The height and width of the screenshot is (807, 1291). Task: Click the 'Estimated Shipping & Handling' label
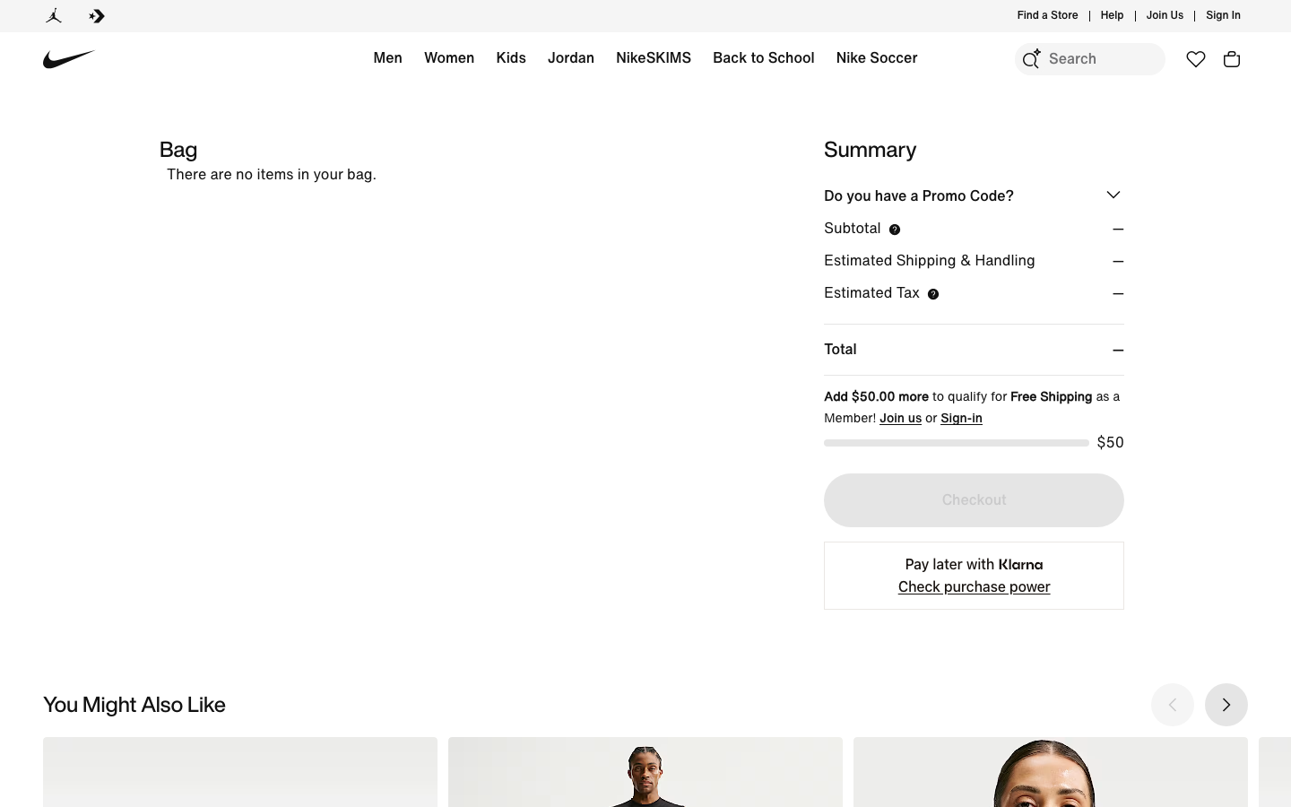coord(930,260)
